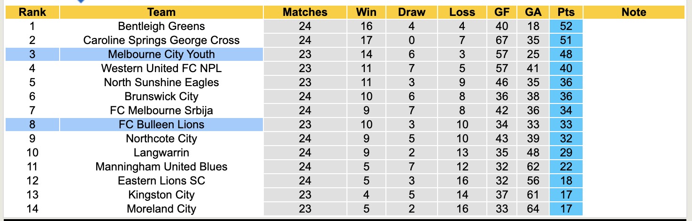Select the Win column header
Viewport: 692px width, 221px height.
(366, 12)
